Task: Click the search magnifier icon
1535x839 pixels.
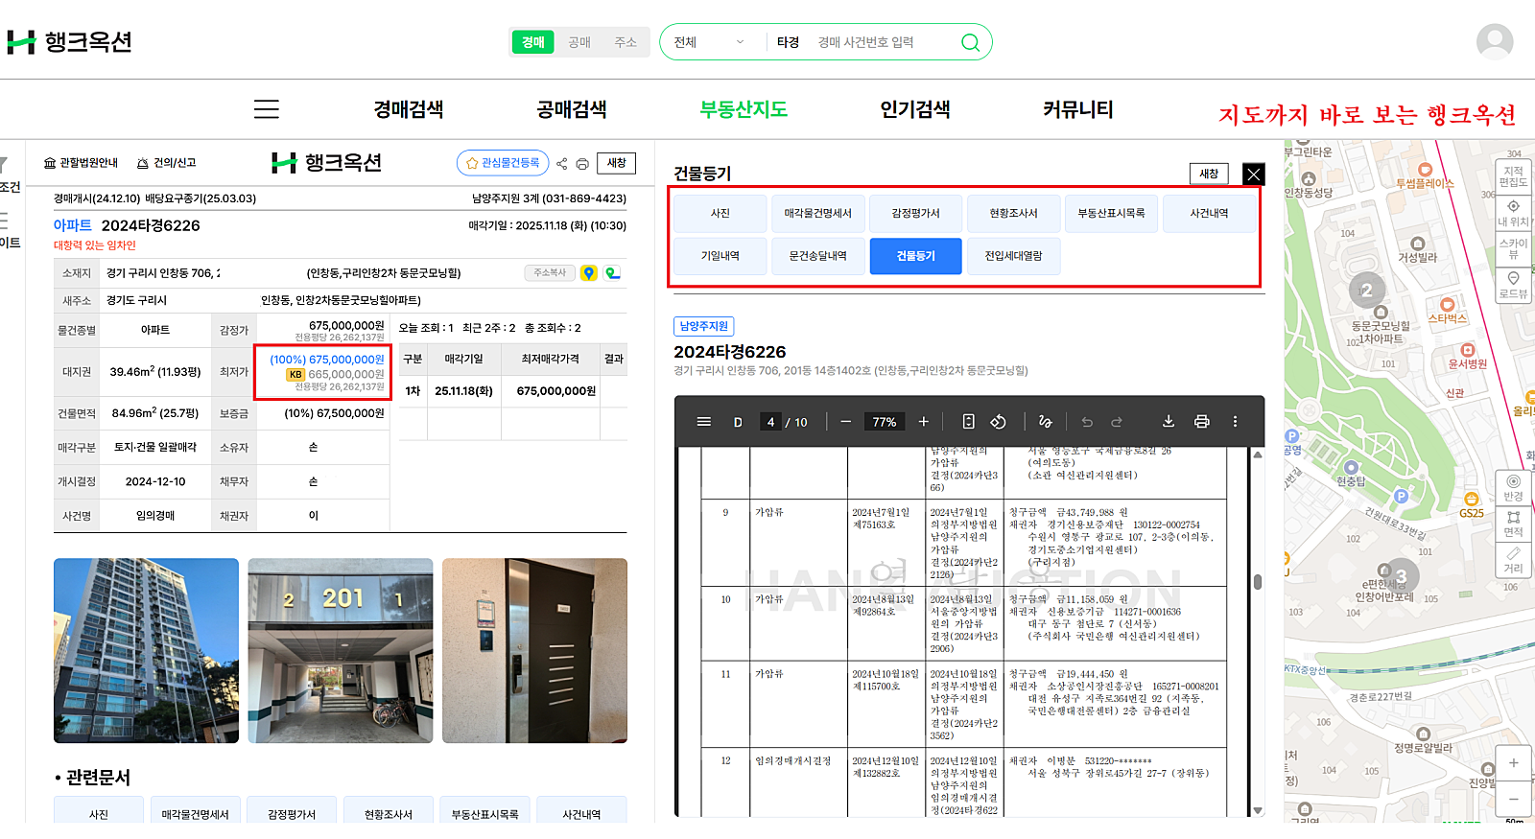Action: [x=970, y=42]
